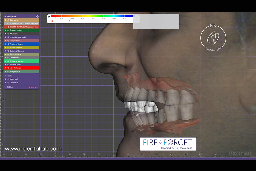Image resolution: width=256 pixels, height=171 pixels.
Task: Toggle eye icon for FaceSmile scan entry
Action: [x=8, y=27]
